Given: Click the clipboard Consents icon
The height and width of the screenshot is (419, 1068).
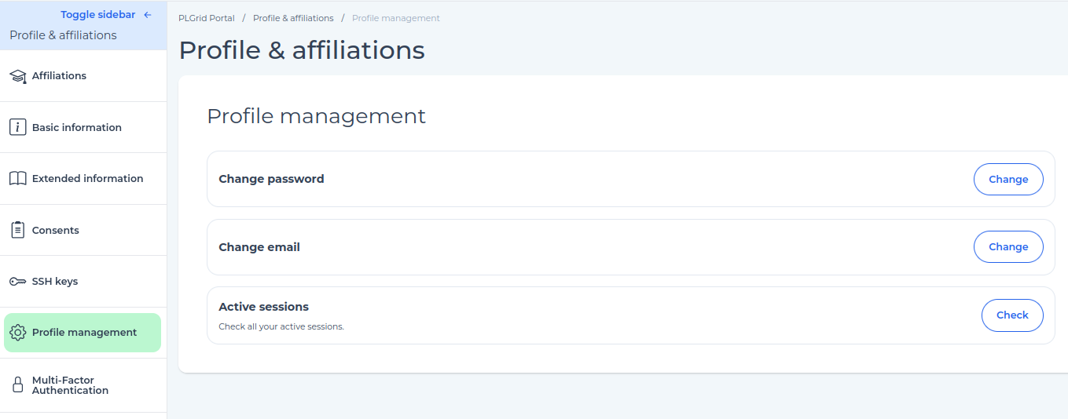Looking at the screenshot, I should click(17, 230).
